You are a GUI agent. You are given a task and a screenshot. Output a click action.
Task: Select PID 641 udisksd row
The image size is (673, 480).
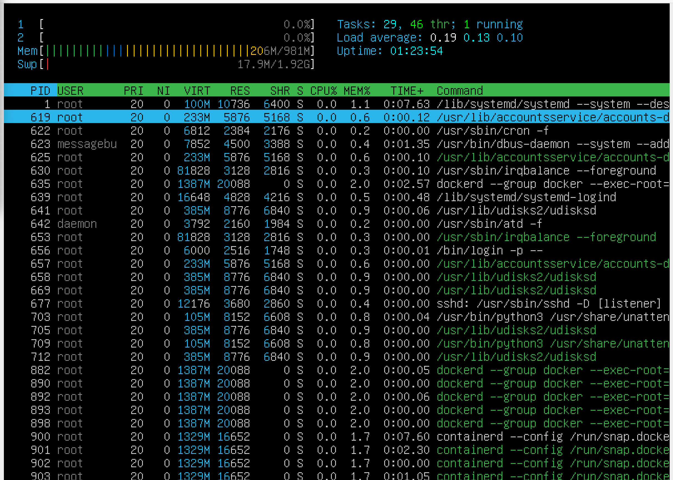pyautogui.click(x=337, y=210)
